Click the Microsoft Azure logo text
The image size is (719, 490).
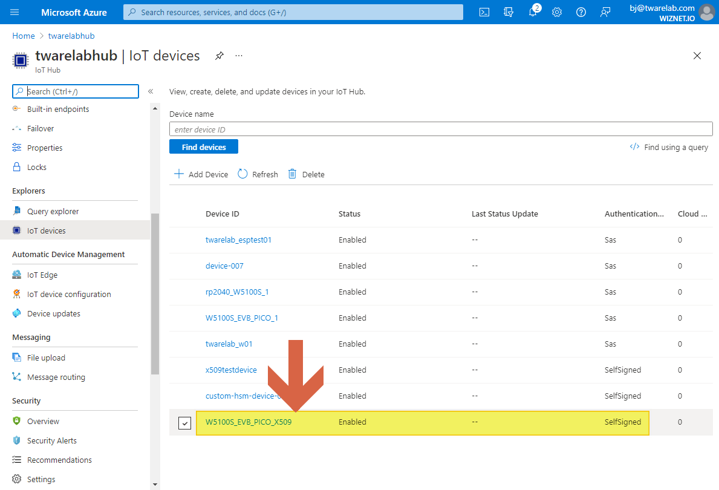tap(74, 12)
